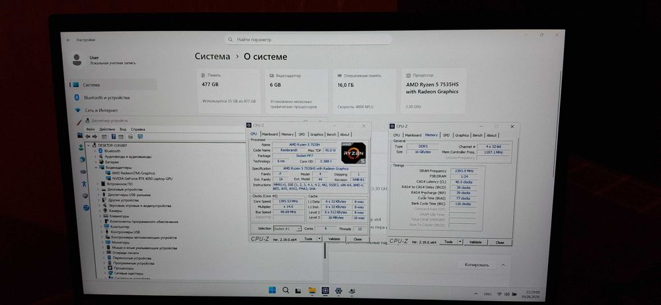Click Device Manager toolbar back arrow
Image resolution: width=661 pixels, height=305 pixels.
pos(88,137)
